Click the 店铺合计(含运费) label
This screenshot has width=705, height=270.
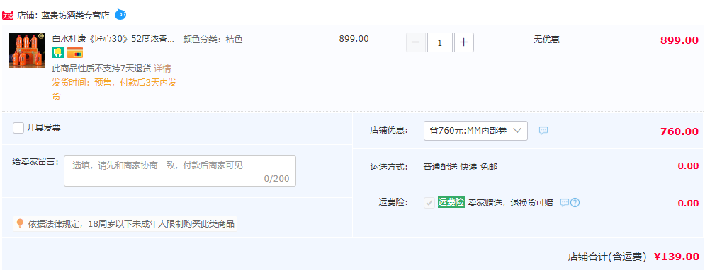(607, 257)
